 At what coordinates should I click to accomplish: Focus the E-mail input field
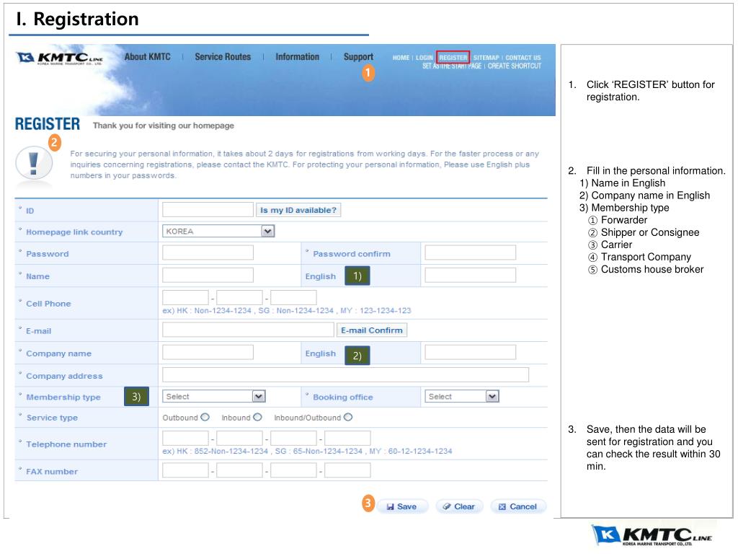248,330
